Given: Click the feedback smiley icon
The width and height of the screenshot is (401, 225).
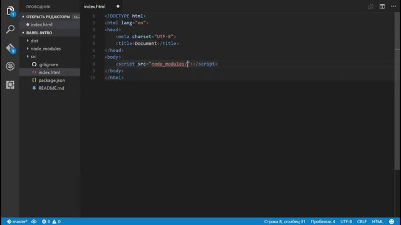Looking at the screenshot, I should click(x=391, y=221).
